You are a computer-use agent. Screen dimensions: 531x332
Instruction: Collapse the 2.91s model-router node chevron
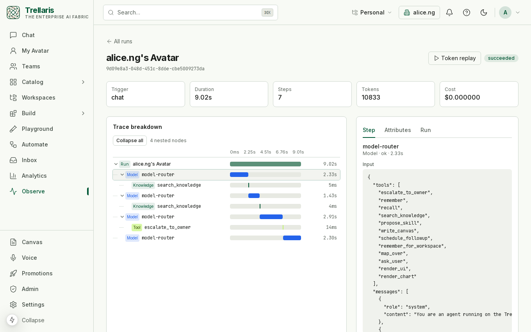(122, 217)
